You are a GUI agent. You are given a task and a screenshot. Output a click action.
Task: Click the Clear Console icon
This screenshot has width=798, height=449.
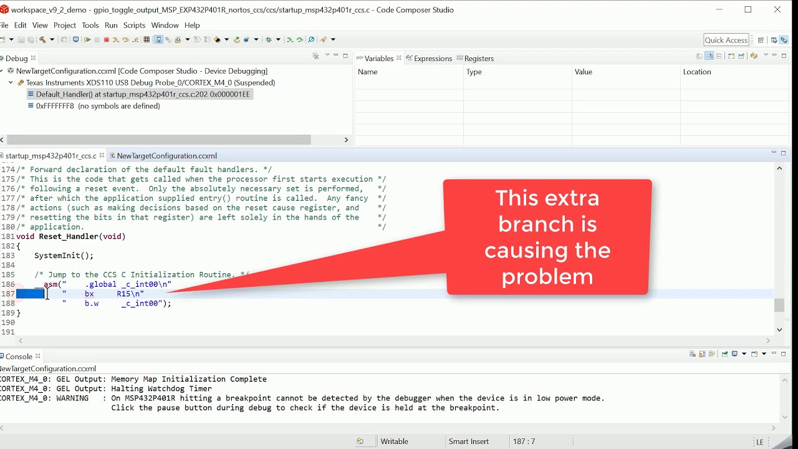point(693,354)
